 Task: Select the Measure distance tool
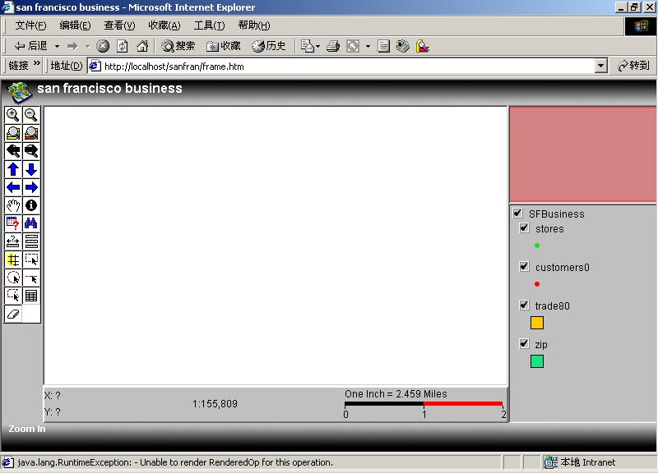point(13,241)
